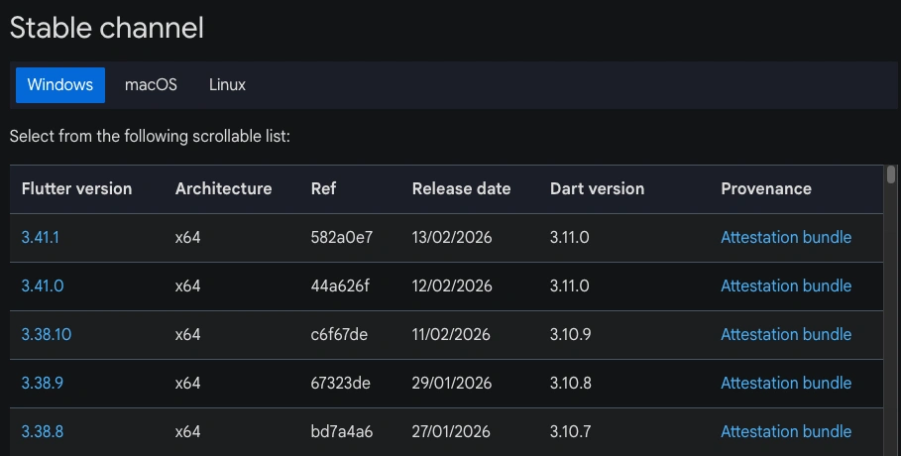The image size is (901, 456).
Task: Open Attestation bundle for version 3.38.9
Action: click(x=786, y=383)
